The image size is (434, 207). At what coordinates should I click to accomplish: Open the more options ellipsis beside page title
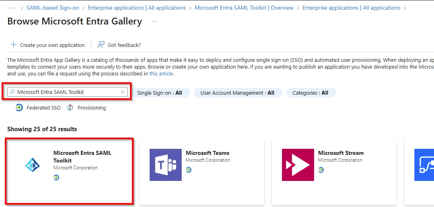[155, 21]
